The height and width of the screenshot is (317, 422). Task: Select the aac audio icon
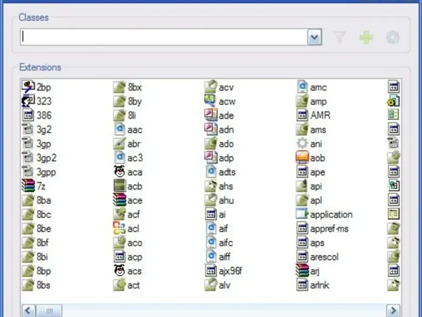[x=120, y=129]
